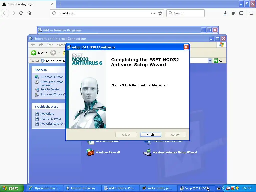Open the Internet Explorer troubleshooter
The image size is (256, 192).
point(51,119)
